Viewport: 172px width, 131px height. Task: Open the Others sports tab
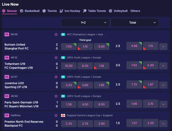point(135,11)
